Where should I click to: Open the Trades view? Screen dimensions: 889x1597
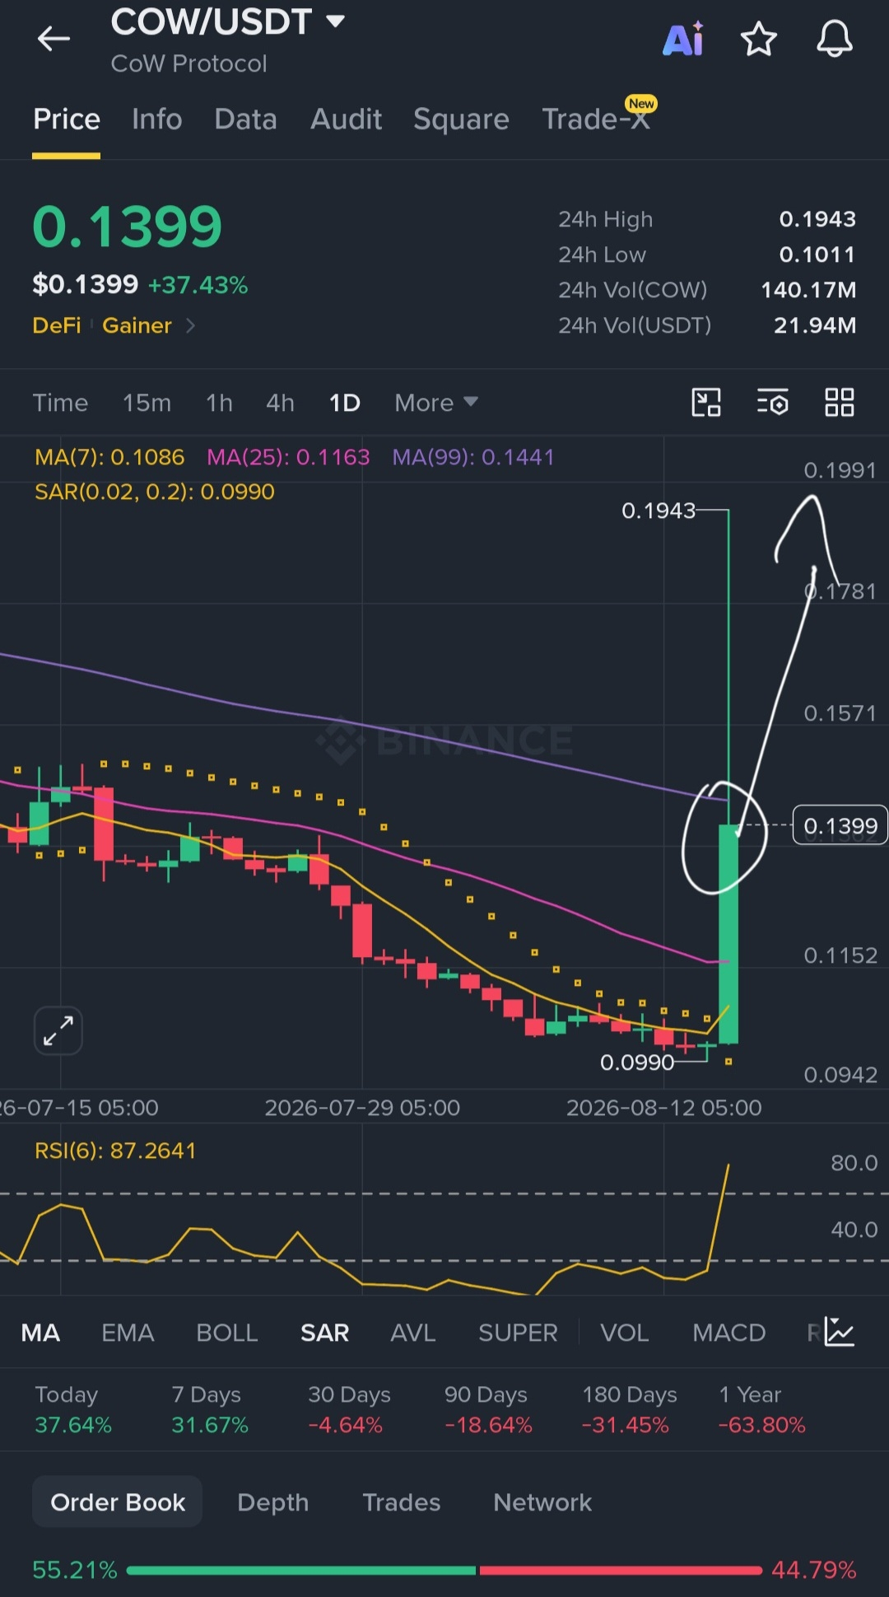[x=402, y=1502]
